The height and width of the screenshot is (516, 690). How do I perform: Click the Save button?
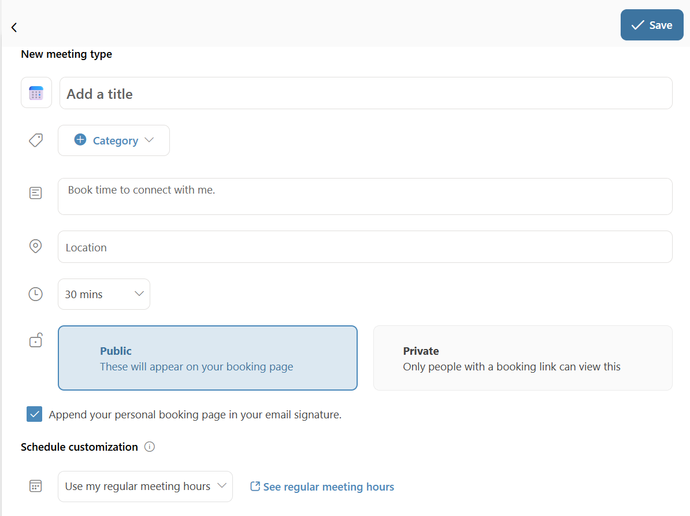pos(651,25)
